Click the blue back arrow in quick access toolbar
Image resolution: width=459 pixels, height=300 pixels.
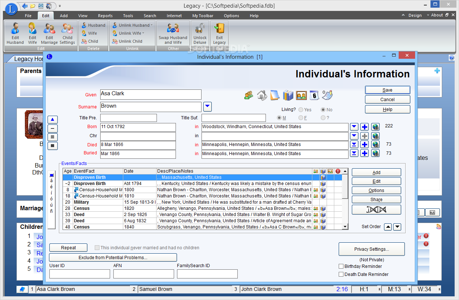coord(25,6)
